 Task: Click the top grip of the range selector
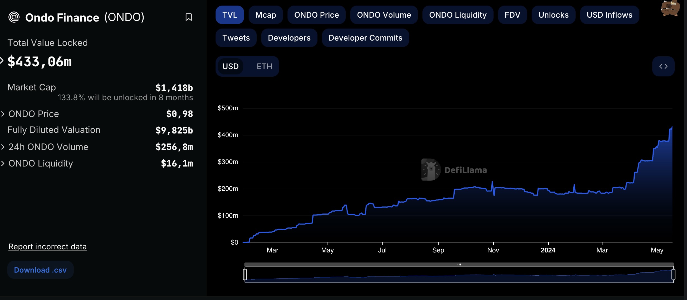click(459, 264)
